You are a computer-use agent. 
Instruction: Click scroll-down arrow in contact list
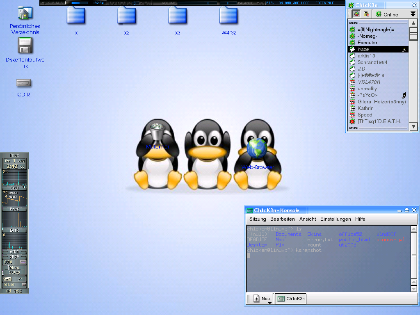[413, 126]
